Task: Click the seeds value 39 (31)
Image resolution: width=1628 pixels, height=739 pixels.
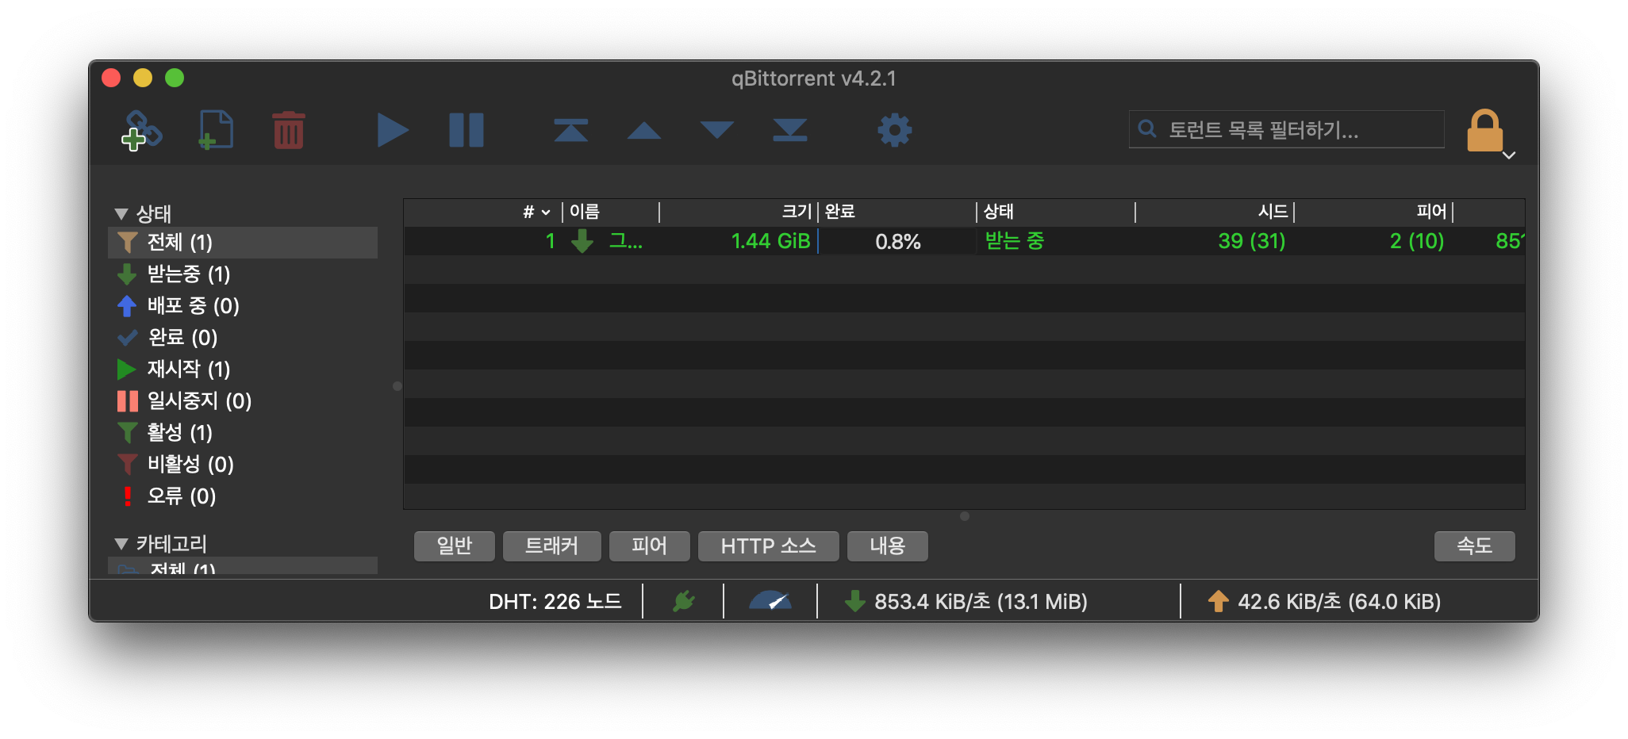Action: click(1252, 241)
